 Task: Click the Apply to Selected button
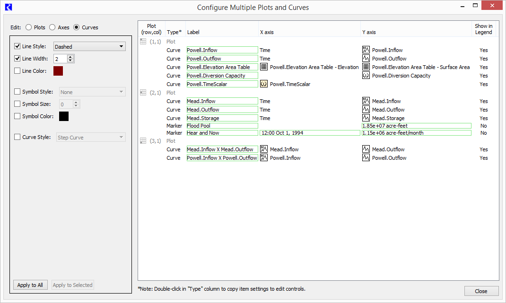[x=73, y=285]
